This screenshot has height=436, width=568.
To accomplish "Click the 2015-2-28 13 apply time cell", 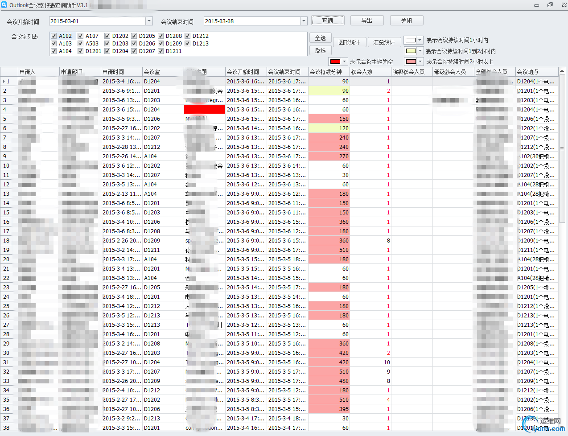I will (x=122, y=147).
